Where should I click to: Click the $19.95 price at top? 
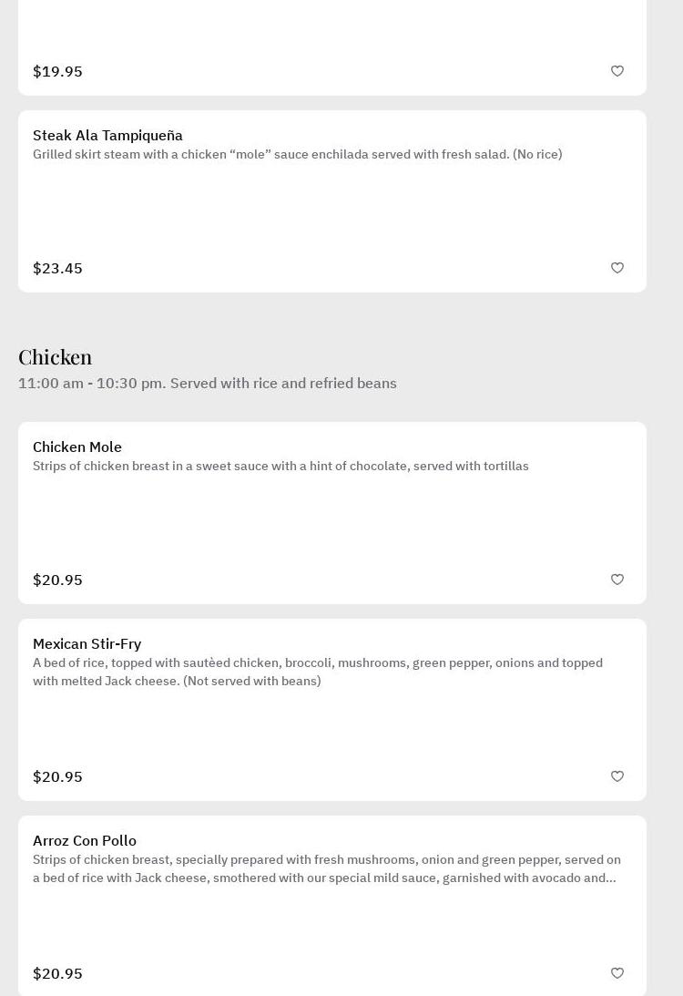coord(57,71)
